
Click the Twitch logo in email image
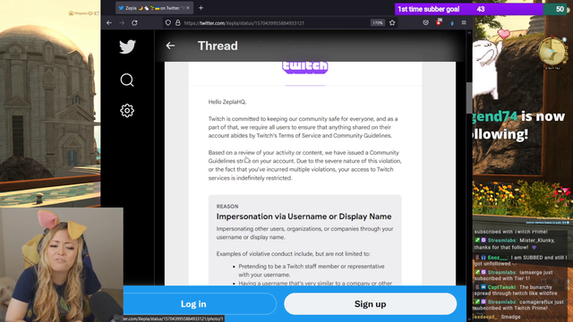305,68
